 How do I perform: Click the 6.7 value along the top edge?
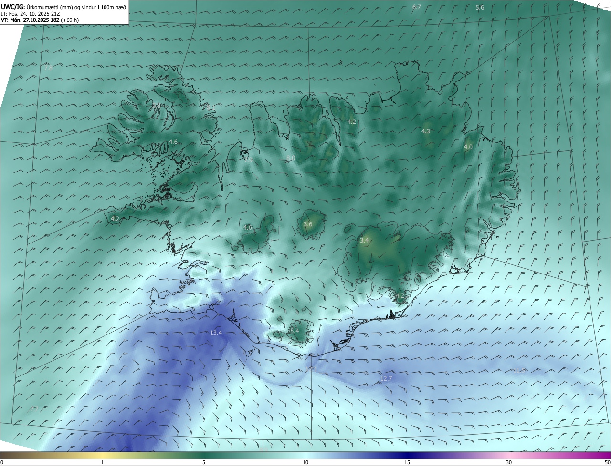tap(417, 7)
